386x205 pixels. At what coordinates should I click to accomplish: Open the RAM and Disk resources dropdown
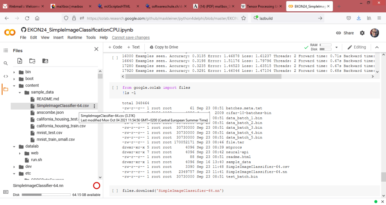point(336,47)
